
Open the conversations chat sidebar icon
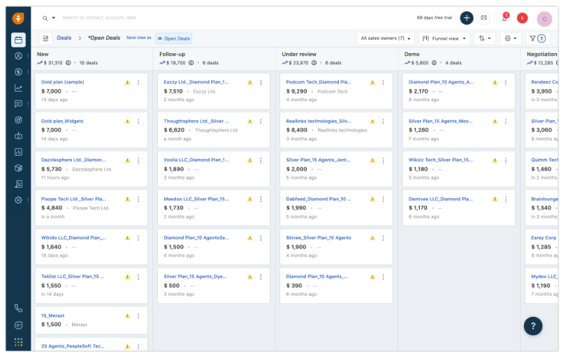pyautogui.click(x=18, y=104)
